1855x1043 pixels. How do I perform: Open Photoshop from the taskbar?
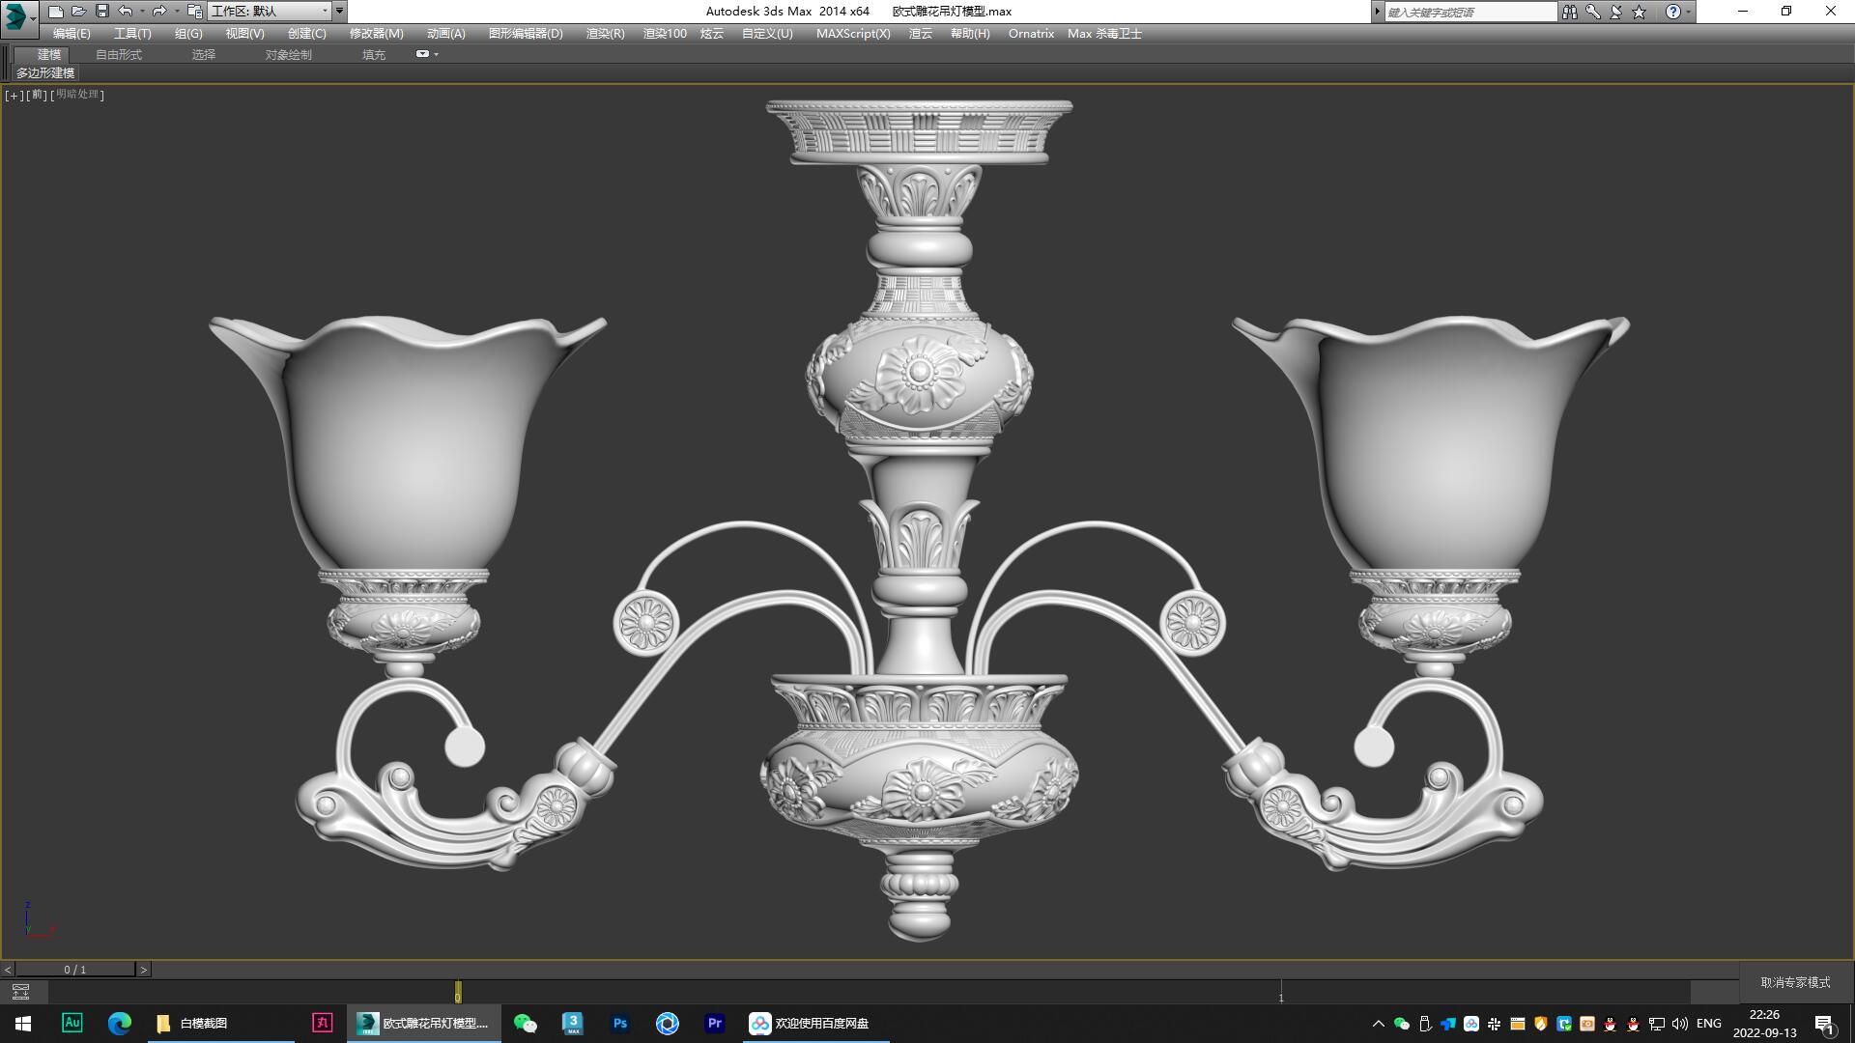tap(619, 1023)
